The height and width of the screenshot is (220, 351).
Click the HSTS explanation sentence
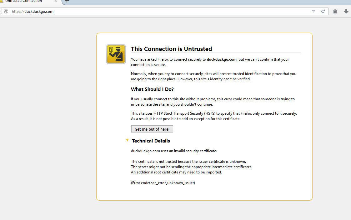tap(214, 116)
